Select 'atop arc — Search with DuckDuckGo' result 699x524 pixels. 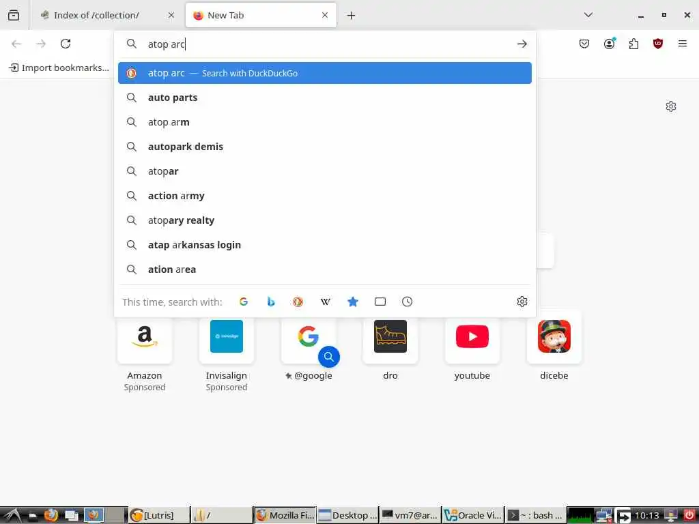pyautogui.click(x=324, y=73)
